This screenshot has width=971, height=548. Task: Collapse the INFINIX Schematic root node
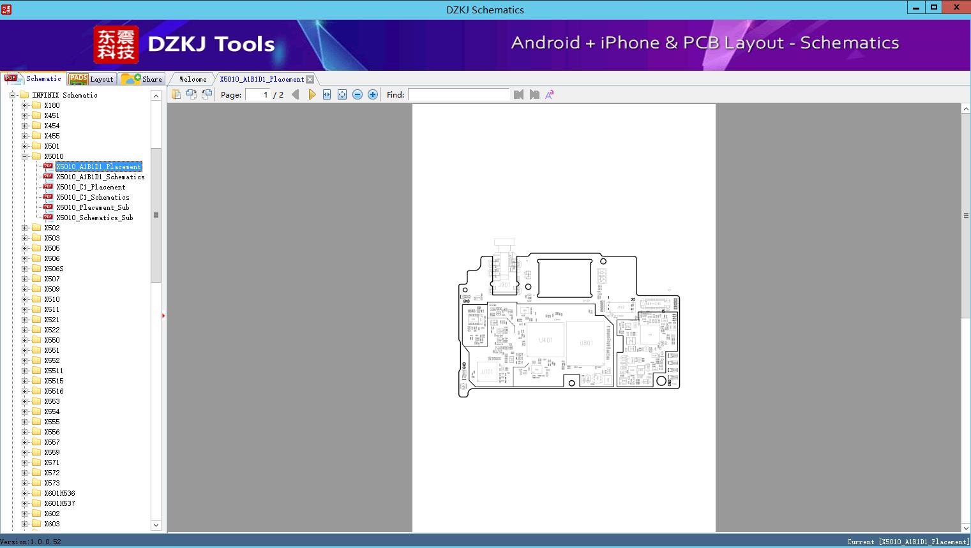(12, 95)
